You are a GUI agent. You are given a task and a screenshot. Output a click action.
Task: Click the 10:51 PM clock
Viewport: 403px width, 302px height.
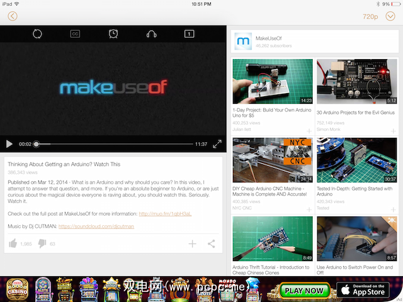[x=201, y=4]
